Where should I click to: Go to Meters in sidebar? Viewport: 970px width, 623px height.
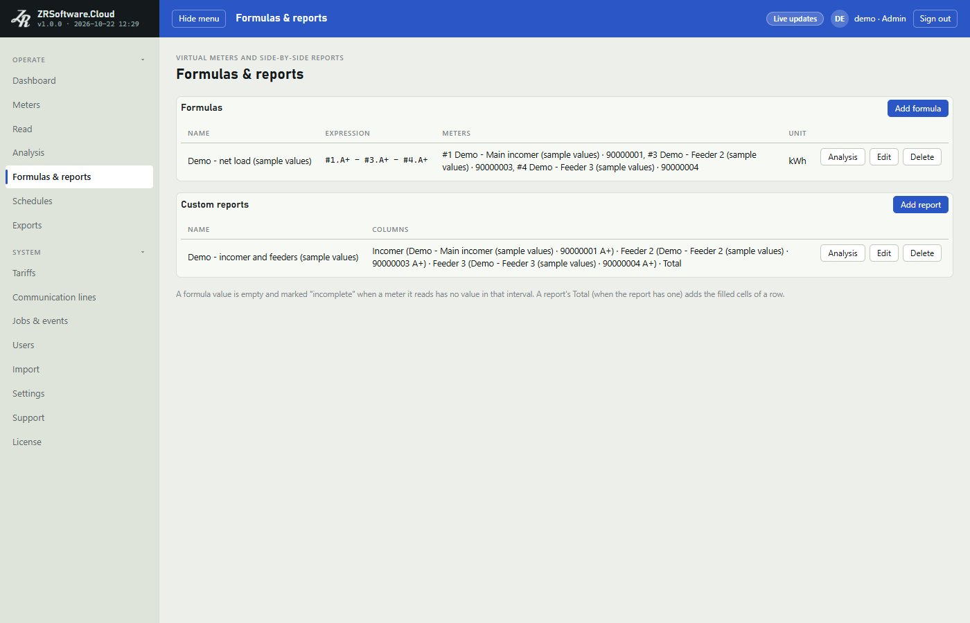point(79,105)
